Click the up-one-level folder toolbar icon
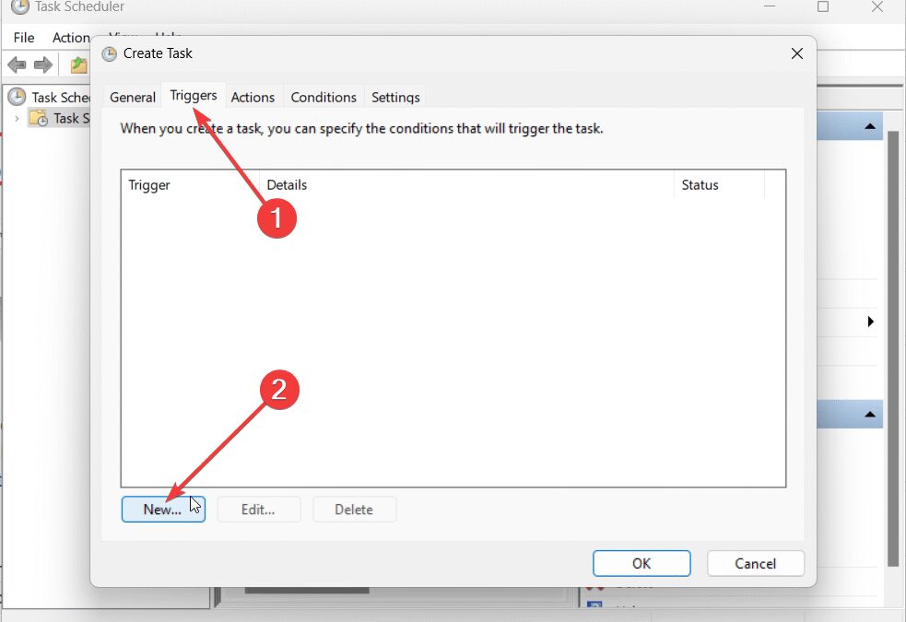 pyautogui.click(x=79, y=65)
